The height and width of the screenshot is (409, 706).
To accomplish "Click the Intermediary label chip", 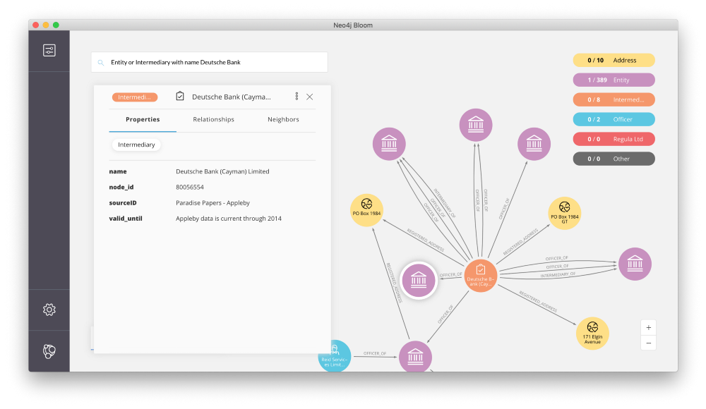I will tap(136, 145).
